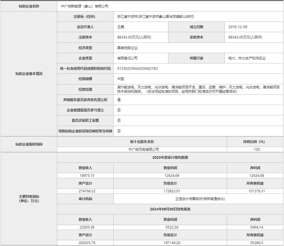The height and width of the screenshot is (246, 284).
Task: Click the 实收资本 label cell
Action: click(196, 37)
